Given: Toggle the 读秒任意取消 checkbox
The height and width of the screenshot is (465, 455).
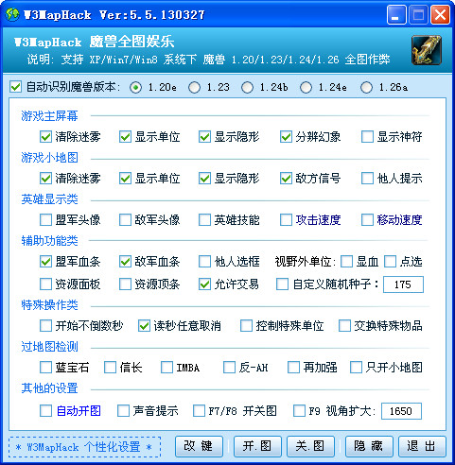Looking at the screenshot, I should click(144, 326).
